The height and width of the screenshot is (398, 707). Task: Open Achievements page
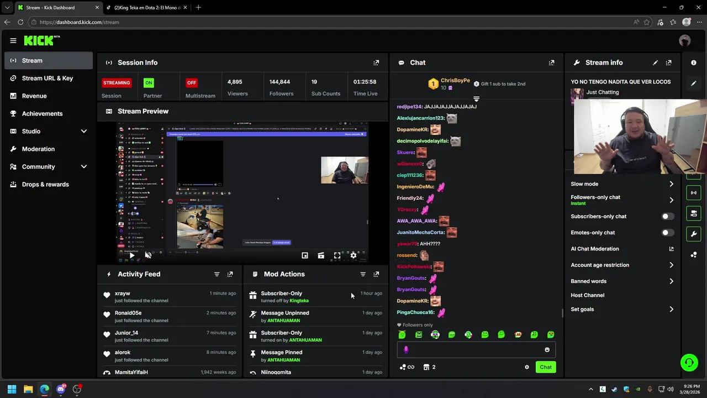click(49, 113)
